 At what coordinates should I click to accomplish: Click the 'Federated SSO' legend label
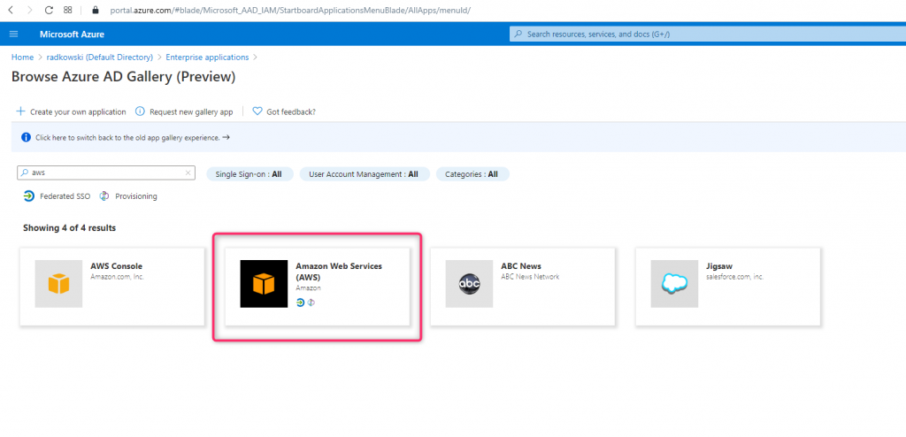(x=65, y=196)
